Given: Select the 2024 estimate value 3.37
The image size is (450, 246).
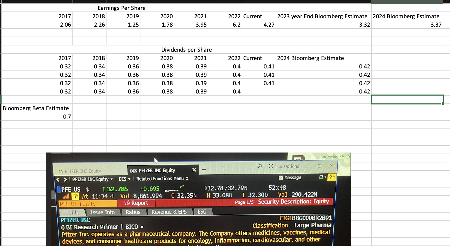Looking at the screenshot, I should coord(407,25).
